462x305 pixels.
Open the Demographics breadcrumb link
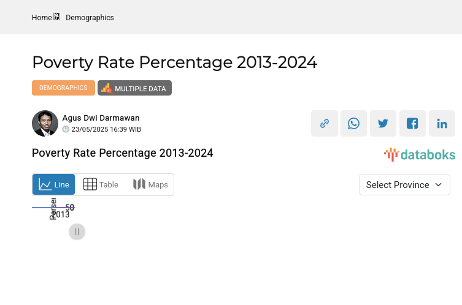click(90, 18)
